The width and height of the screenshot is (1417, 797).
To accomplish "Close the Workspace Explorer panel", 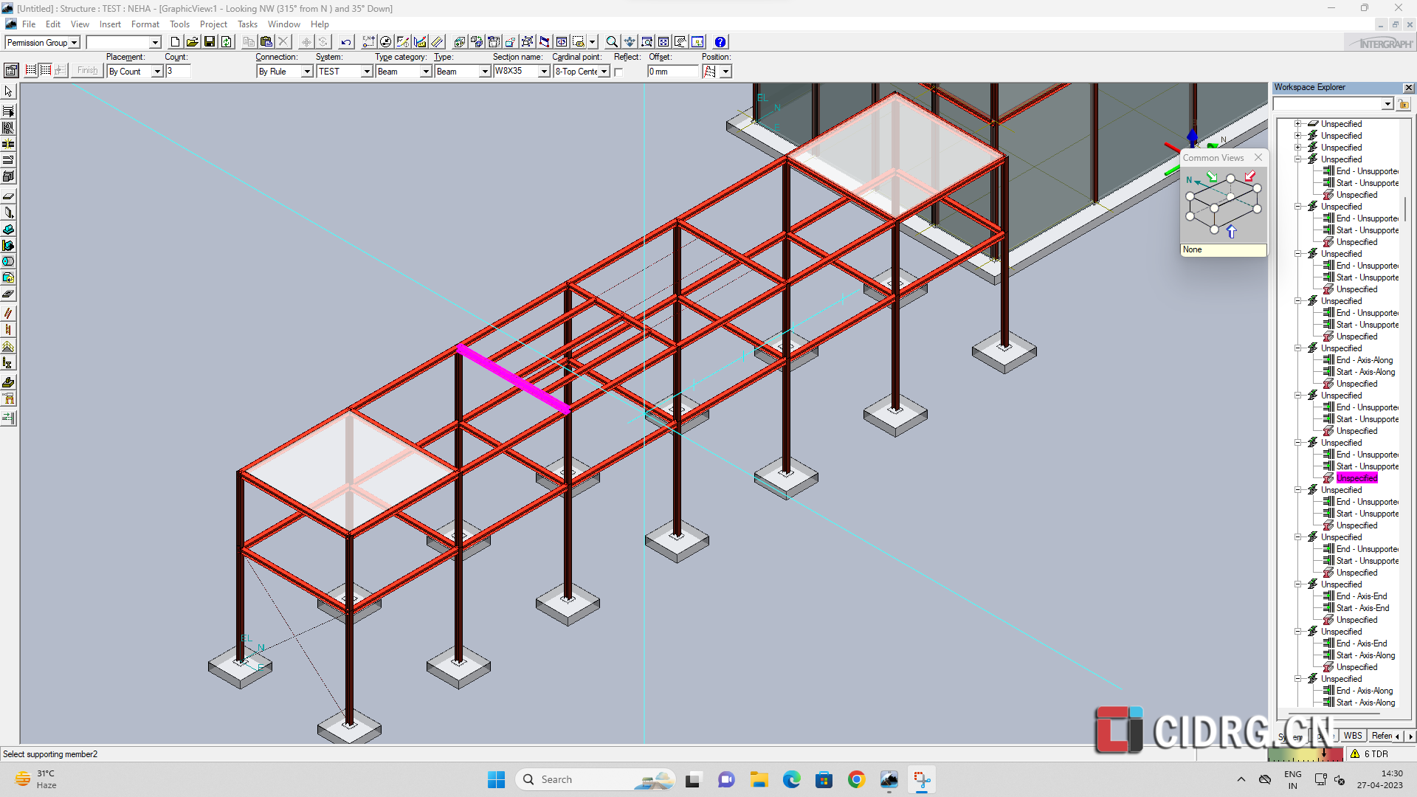I will coord(1408,88).
